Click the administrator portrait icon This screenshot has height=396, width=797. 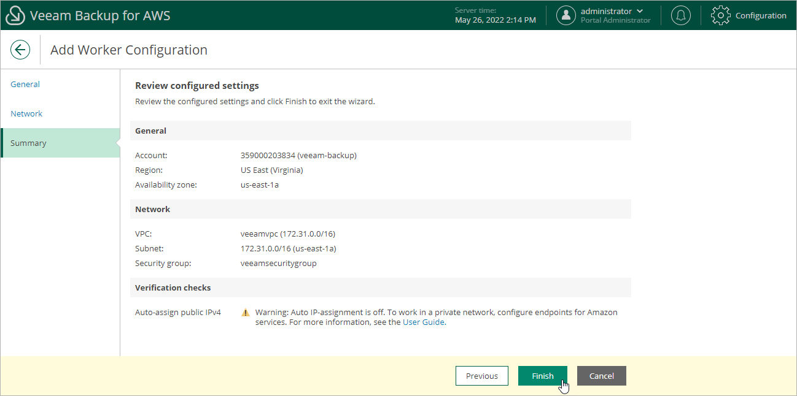click(566, 15)
